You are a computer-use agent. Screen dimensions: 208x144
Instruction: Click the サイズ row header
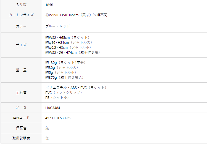(x=21, y=45)
